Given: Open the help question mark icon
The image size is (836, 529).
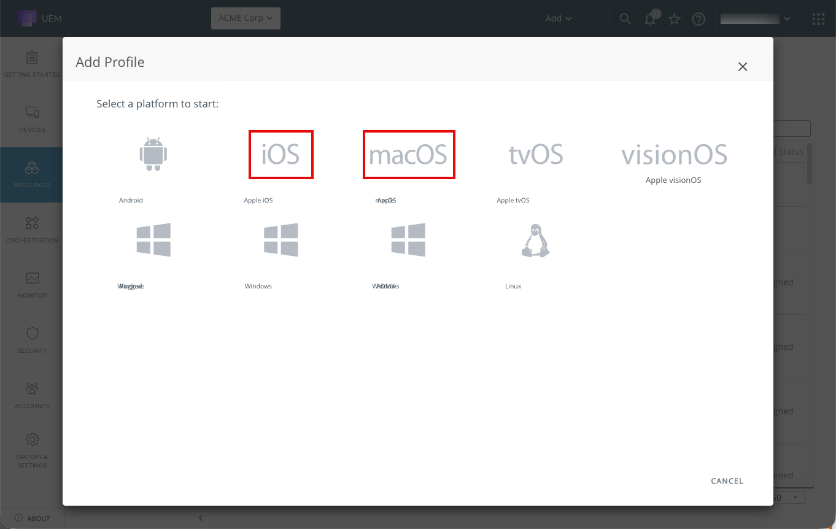Looking at the screenshot, I should pyautogui.click(x=699, y=19).
